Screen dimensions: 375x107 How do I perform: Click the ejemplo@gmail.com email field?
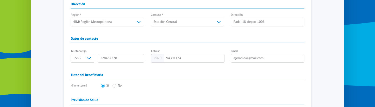tap(267, 58)
